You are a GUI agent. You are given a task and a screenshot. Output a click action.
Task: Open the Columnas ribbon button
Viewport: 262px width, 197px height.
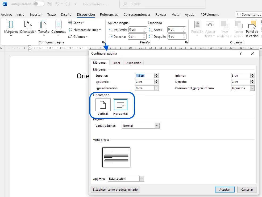[x=59, y=28]
